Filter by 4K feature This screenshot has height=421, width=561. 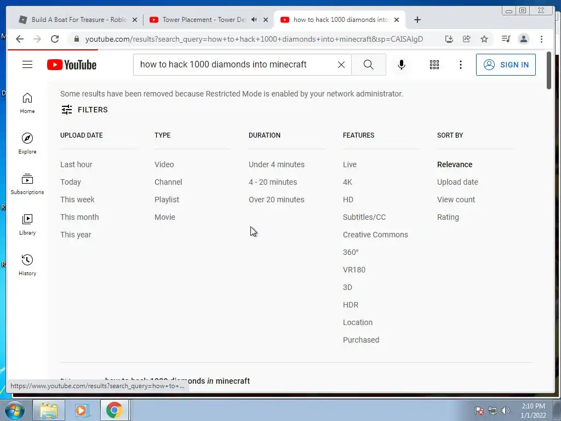click(x=347, y=182)
